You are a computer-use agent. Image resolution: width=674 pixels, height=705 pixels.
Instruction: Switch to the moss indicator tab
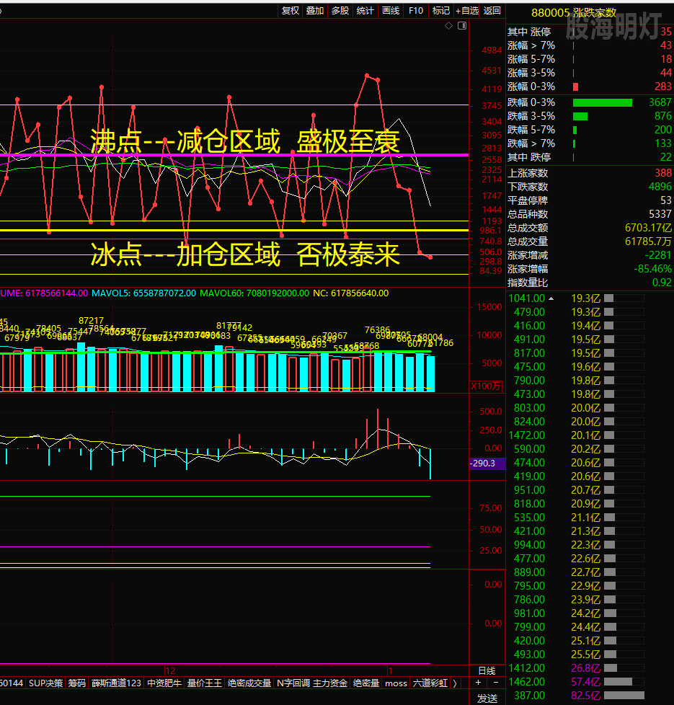(396, 683)
